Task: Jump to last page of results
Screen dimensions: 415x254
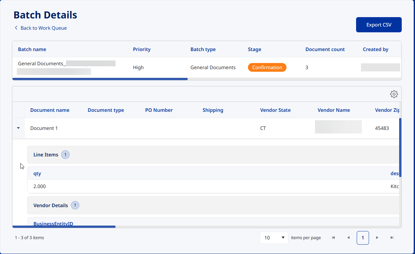Action: 392,238
